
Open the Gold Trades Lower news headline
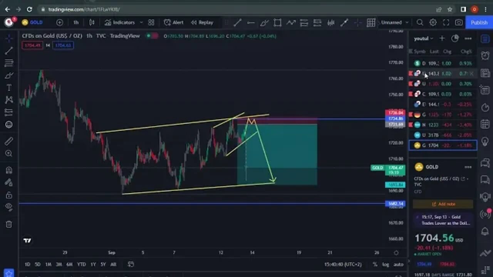coord(443,220)
